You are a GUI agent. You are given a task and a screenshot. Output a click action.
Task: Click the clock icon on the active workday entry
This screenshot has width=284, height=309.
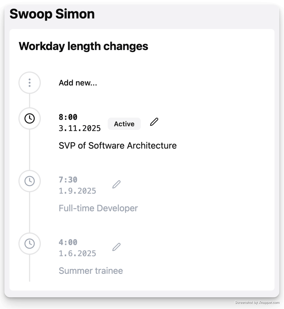(x=29, y=118)
